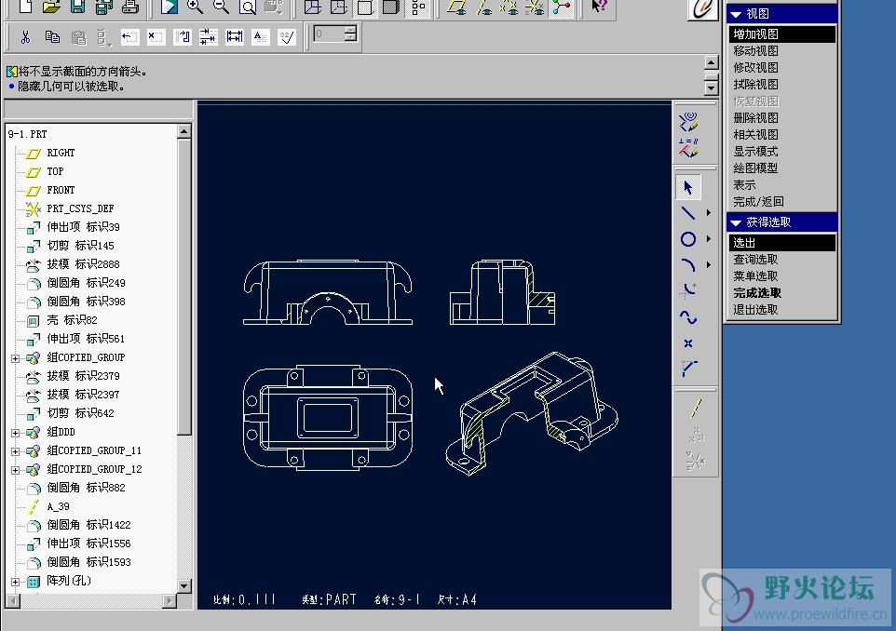This screenshot has height=631, width=896.
Task: Click the surface finish checkmark icon
Action: tap(286, 37)
